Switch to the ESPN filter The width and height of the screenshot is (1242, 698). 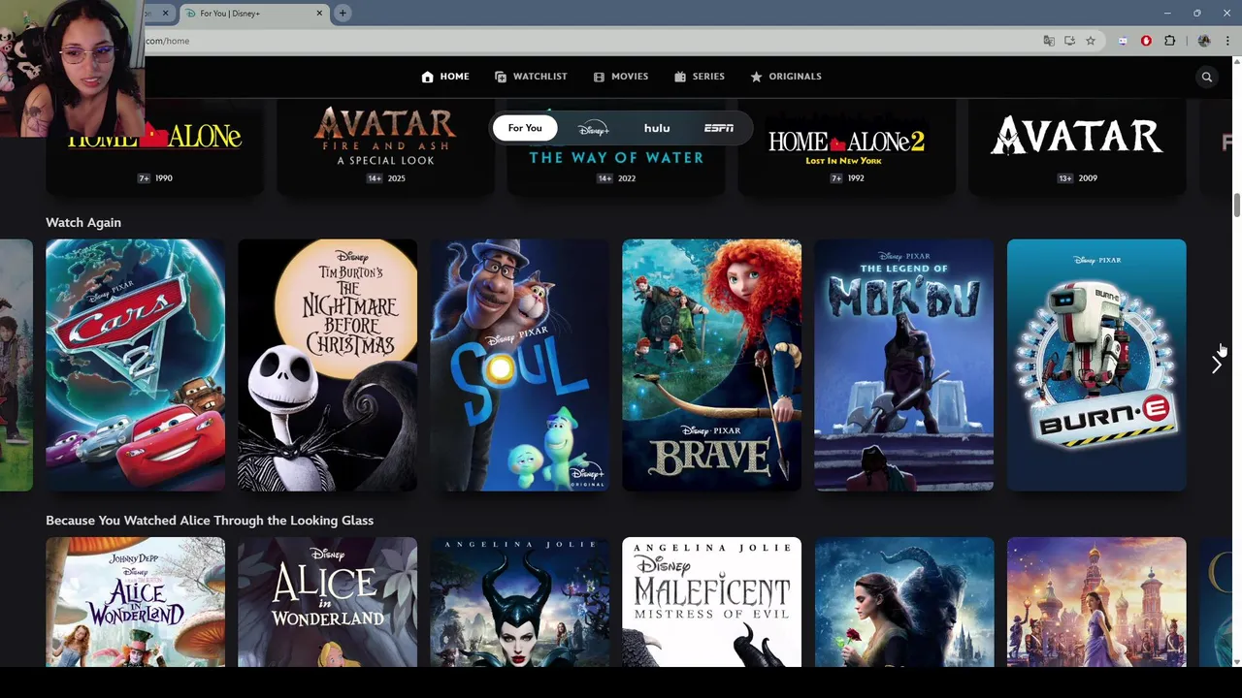point(719,128)
